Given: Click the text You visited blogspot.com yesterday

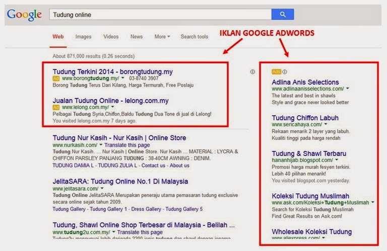Looking at the screenshot, I should (311, 181).
